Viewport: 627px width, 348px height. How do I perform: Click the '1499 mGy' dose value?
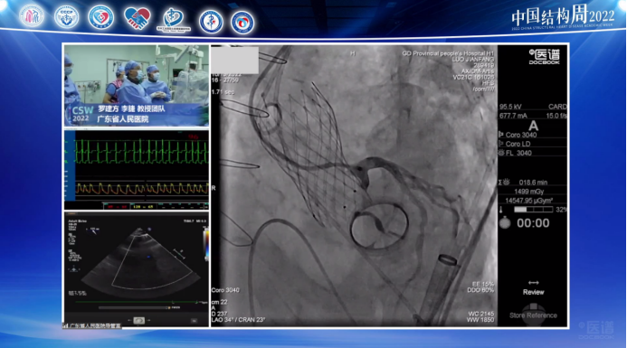point(529,192)
